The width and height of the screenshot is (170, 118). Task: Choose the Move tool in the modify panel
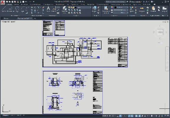click(x=32, y=7)
